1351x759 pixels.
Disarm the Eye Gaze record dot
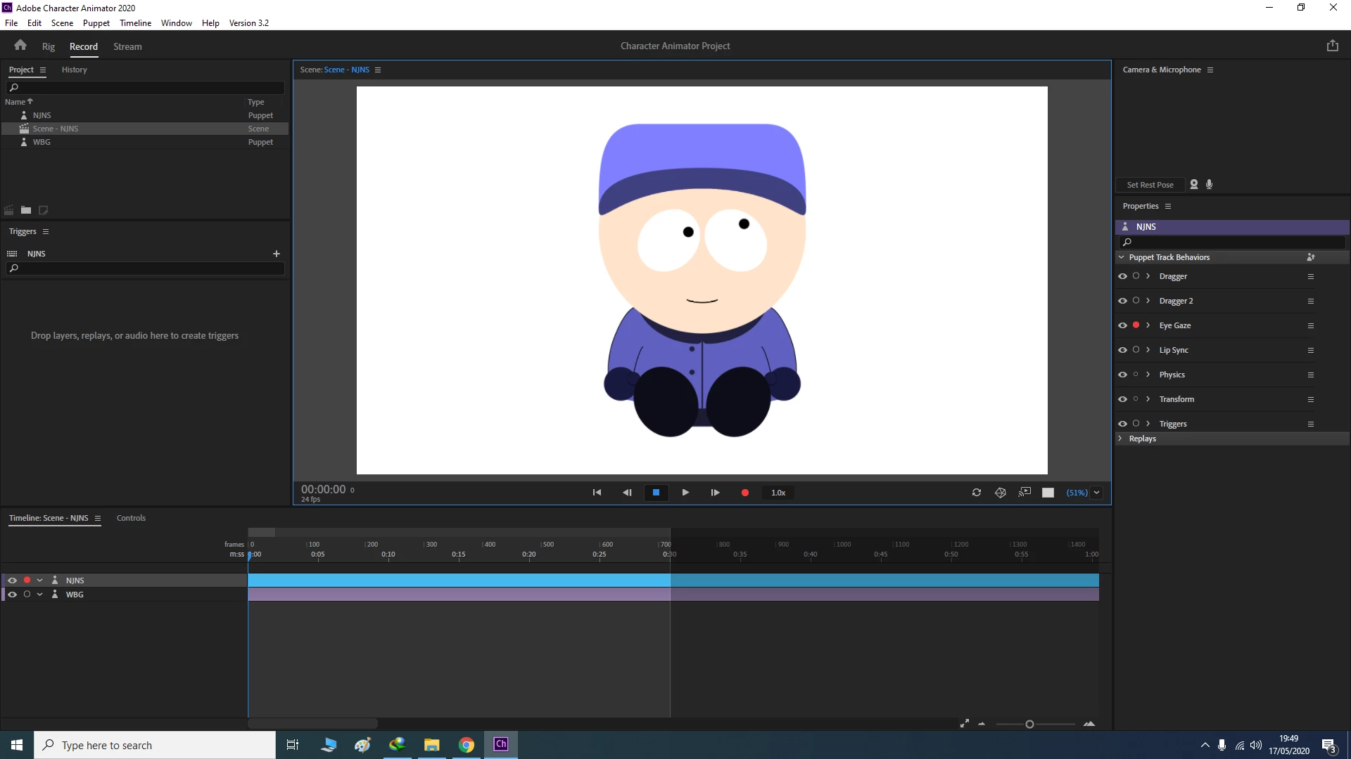pos(1136,325)
